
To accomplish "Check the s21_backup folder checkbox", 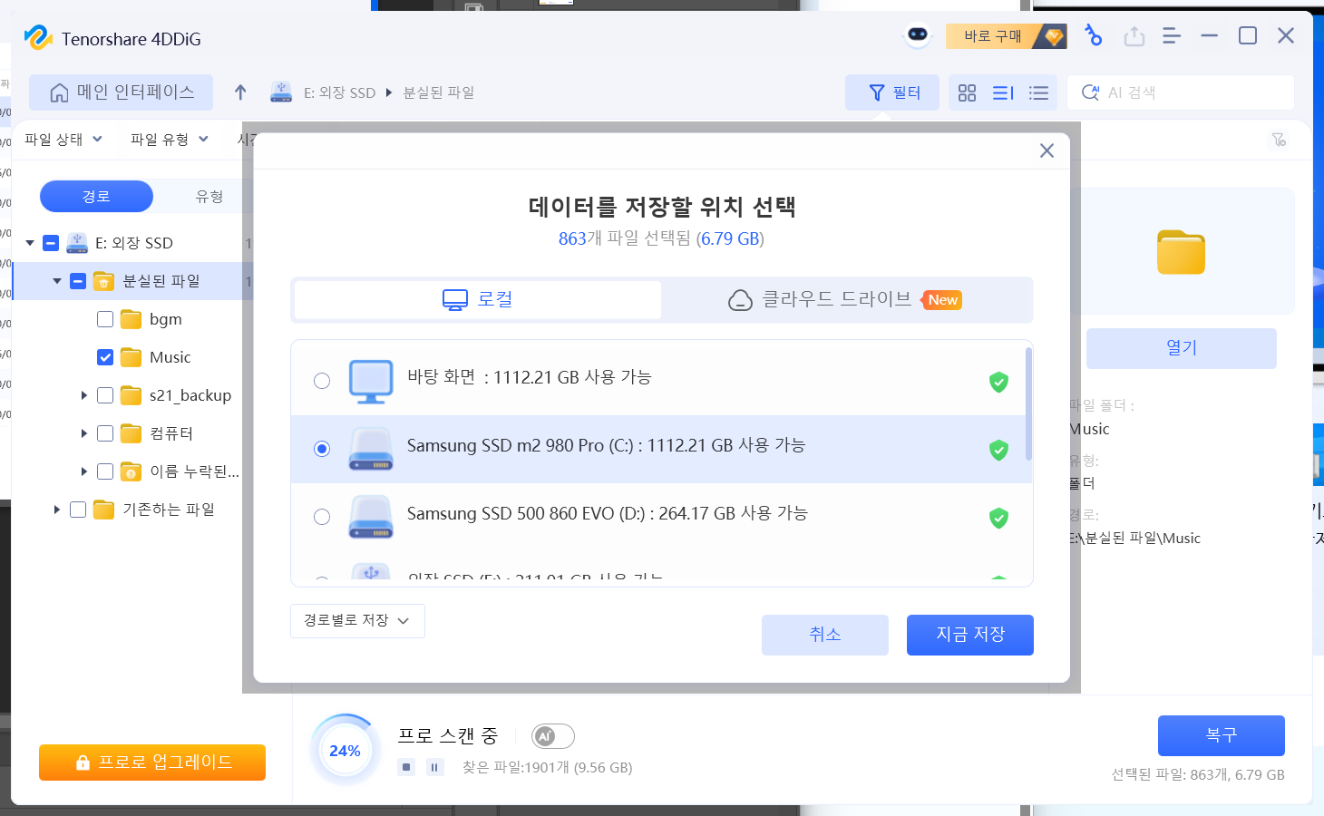I will click(x=105, y=395).
